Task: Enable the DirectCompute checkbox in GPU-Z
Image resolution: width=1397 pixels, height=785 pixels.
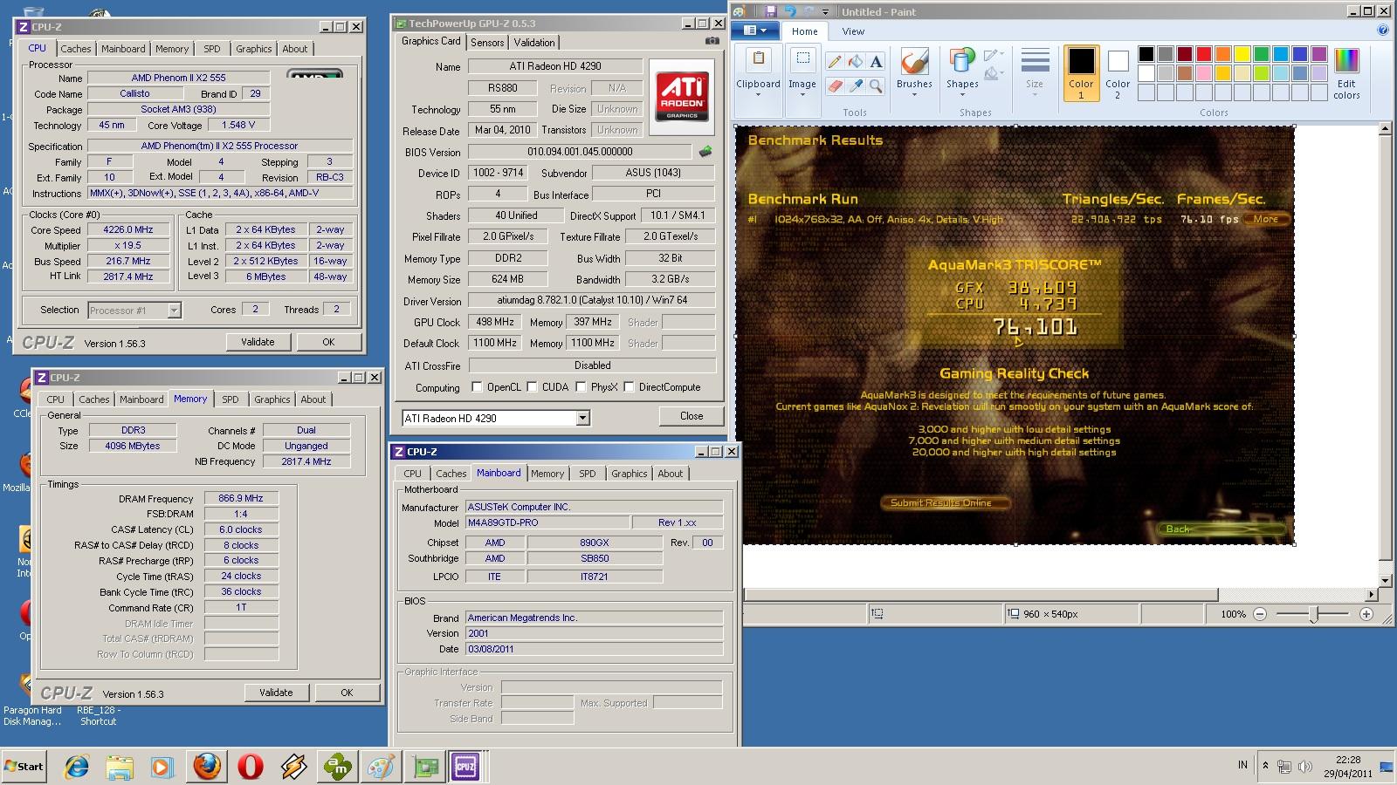Action: (x=629, y=387)
